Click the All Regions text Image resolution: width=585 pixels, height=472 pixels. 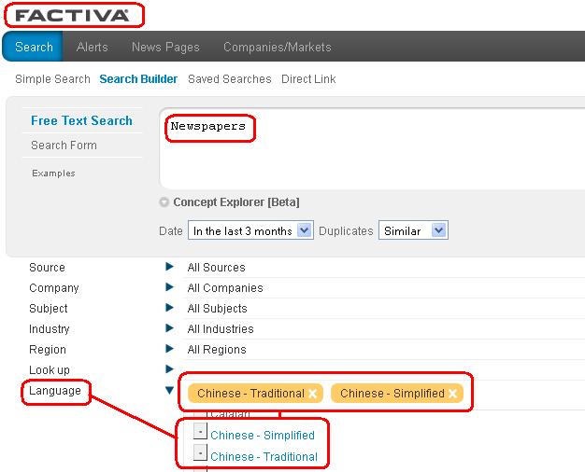(217, 349)
